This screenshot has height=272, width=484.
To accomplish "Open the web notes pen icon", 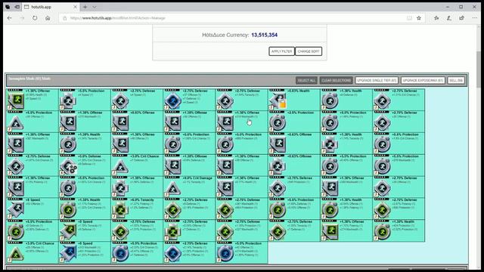I will (x=448, y=18).
